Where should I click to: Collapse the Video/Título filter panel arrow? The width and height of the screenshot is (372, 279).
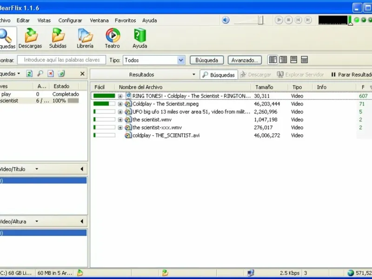pos(82,169)
